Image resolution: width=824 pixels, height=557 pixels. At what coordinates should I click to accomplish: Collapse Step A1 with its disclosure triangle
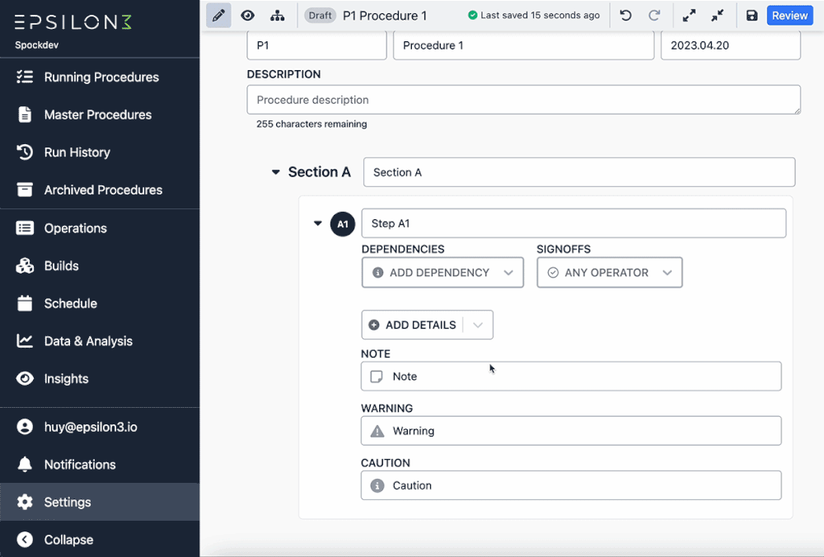click(x=317, y=223)
